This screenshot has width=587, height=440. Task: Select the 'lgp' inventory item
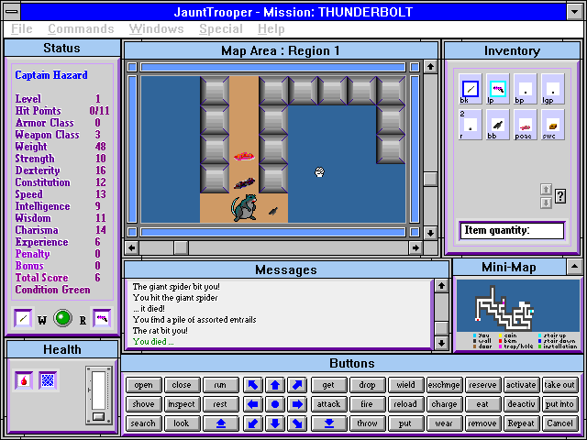(553, 89)
